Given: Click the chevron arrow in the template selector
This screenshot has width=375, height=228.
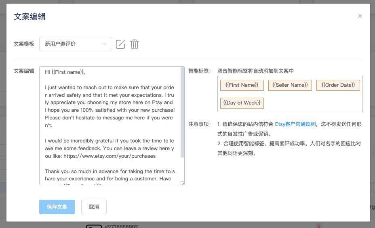Looking at the screenshot, I should [105, 44].
